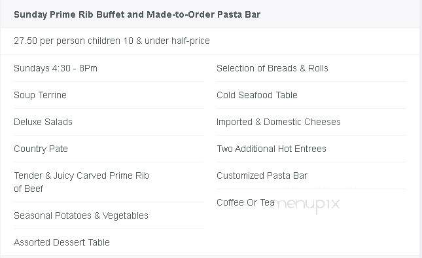The height and width of the screenshot is (258, 422).
Task: Click the Sundays 4:30 - 8Pm item
Action: [x=56, y=68]
